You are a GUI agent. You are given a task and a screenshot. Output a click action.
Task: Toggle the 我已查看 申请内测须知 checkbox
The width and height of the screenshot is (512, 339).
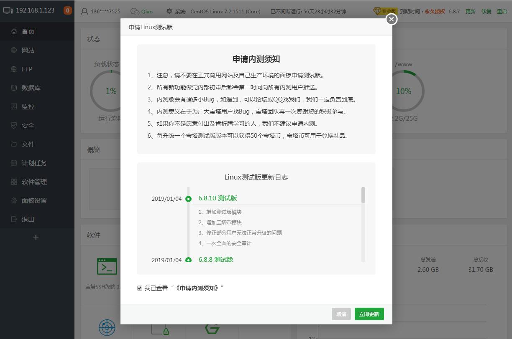tap(140, 288)
